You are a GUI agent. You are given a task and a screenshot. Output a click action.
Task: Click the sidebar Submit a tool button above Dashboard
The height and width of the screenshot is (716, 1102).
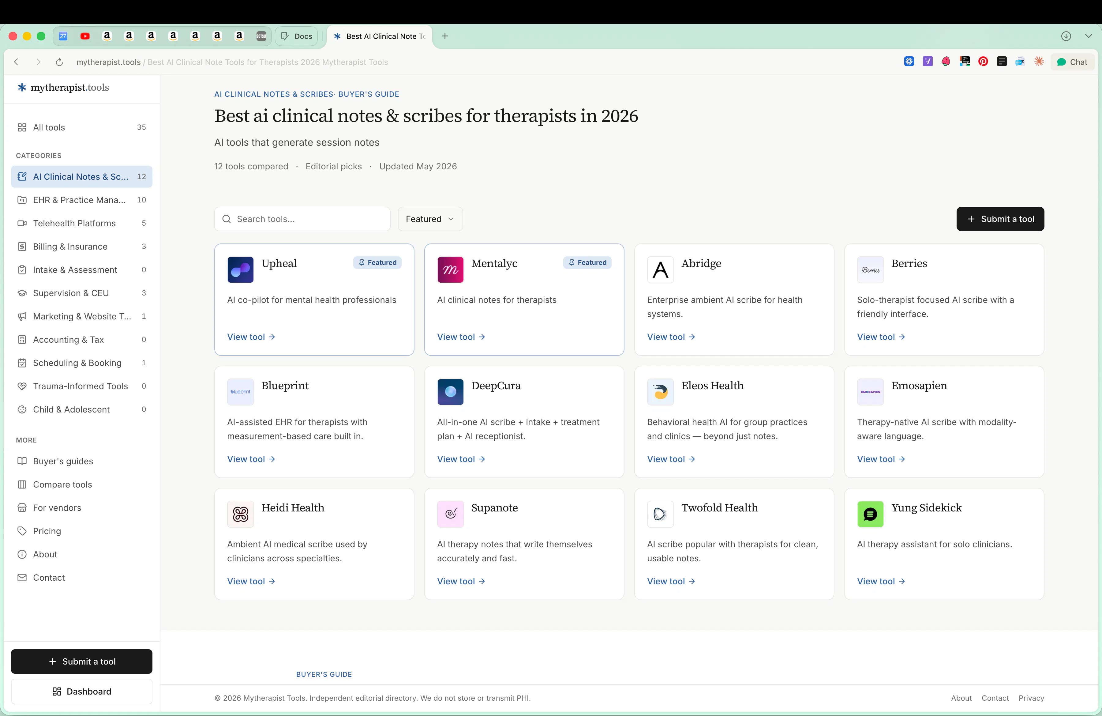coord(81,661)
